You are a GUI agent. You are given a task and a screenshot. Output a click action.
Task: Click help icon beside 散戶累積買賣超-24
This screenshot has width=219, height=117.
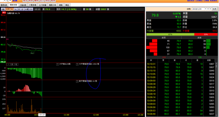click(x=77, y=81)
